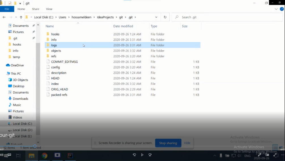Open Desktop under This PC

18,86
